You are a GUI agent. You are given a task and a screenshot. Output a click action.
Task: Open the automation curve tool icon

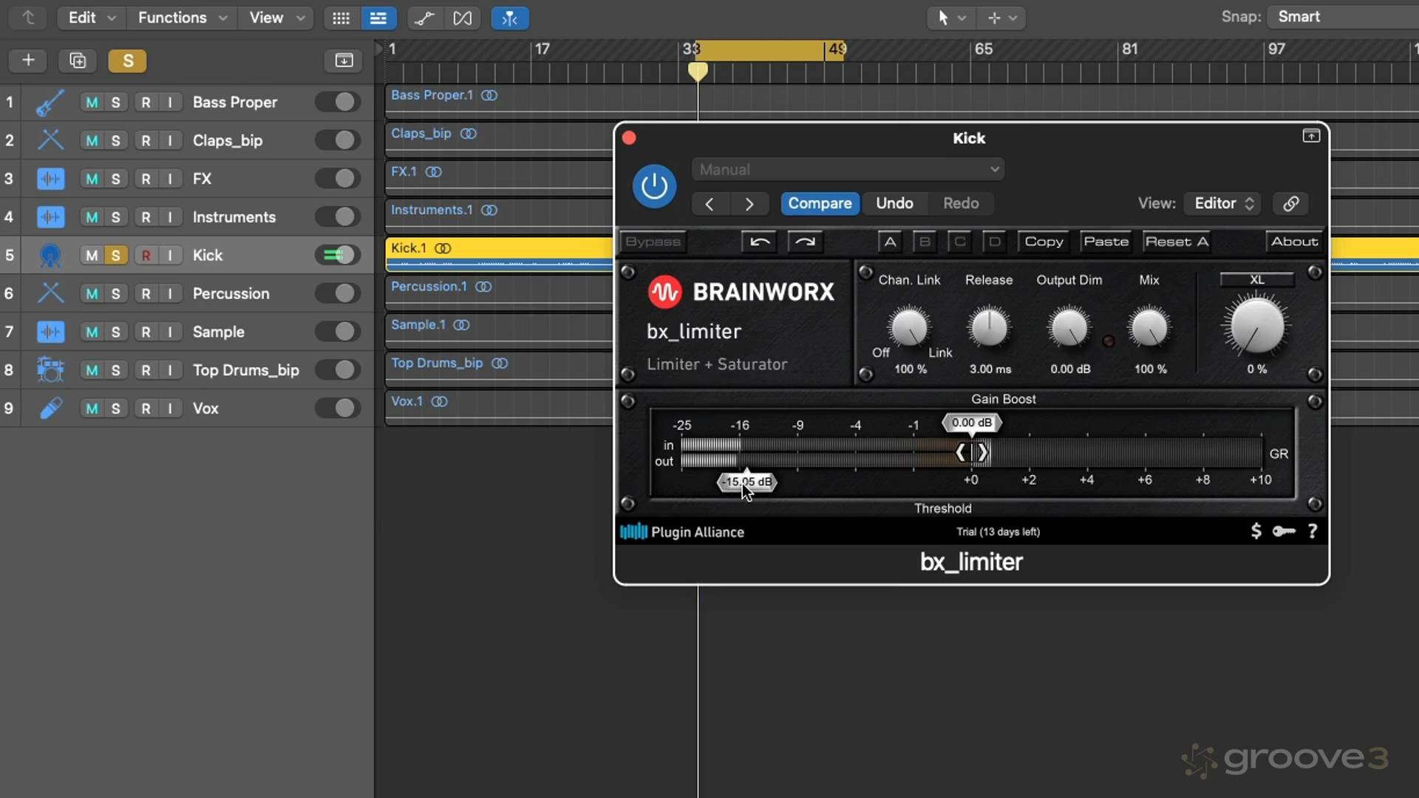[424, 18]
